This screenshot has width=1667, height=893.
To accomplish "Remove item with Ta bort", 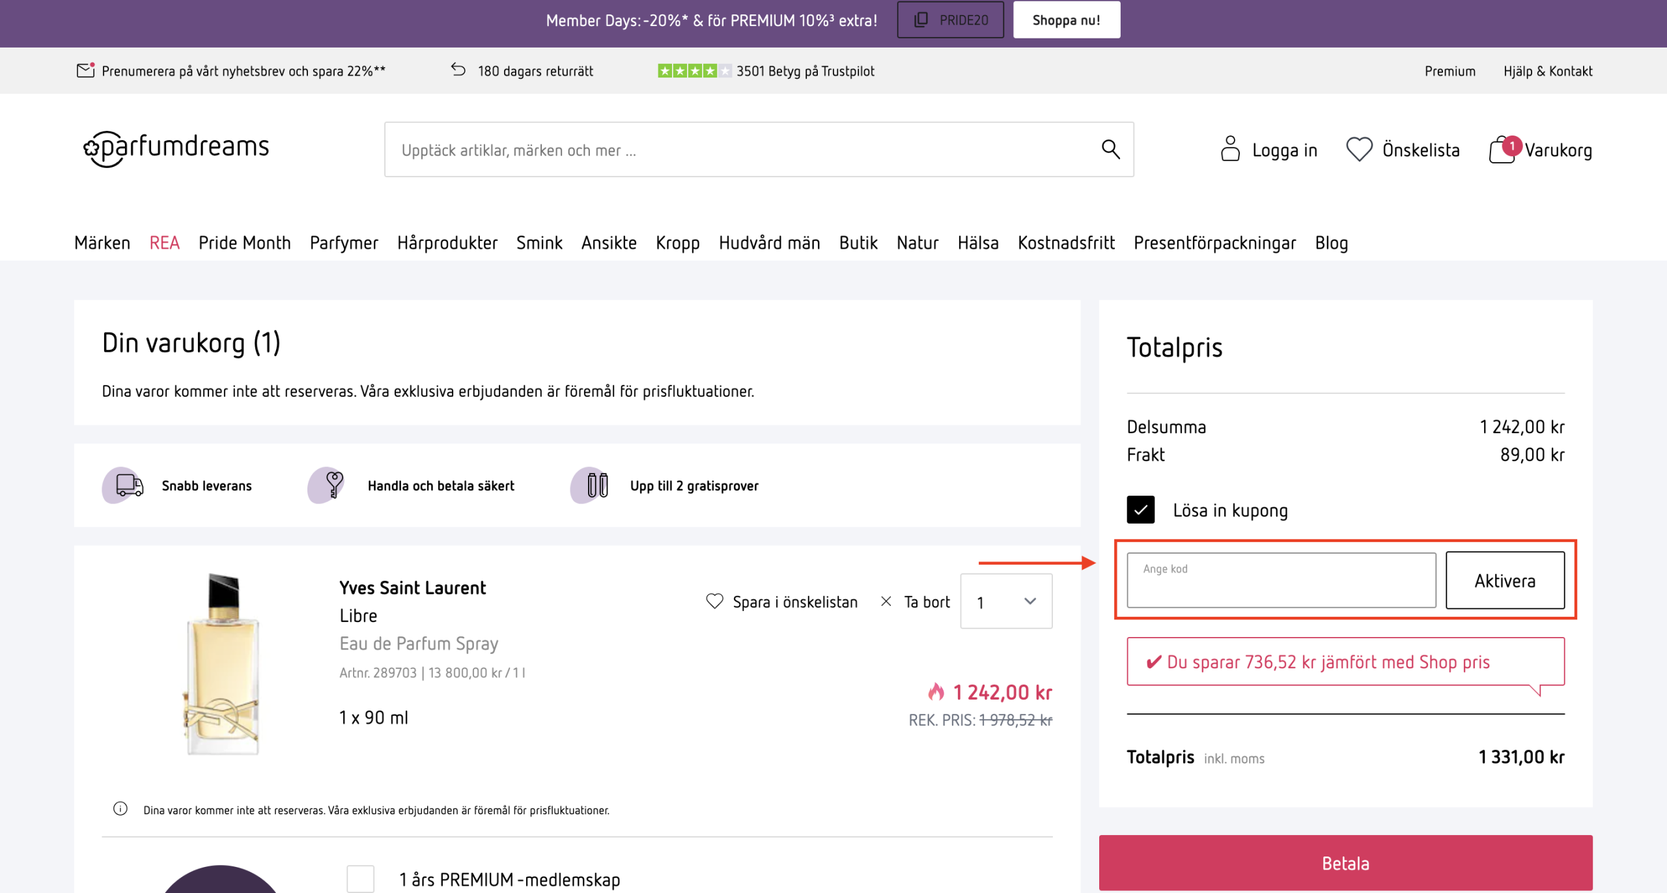I will point(927,602).
